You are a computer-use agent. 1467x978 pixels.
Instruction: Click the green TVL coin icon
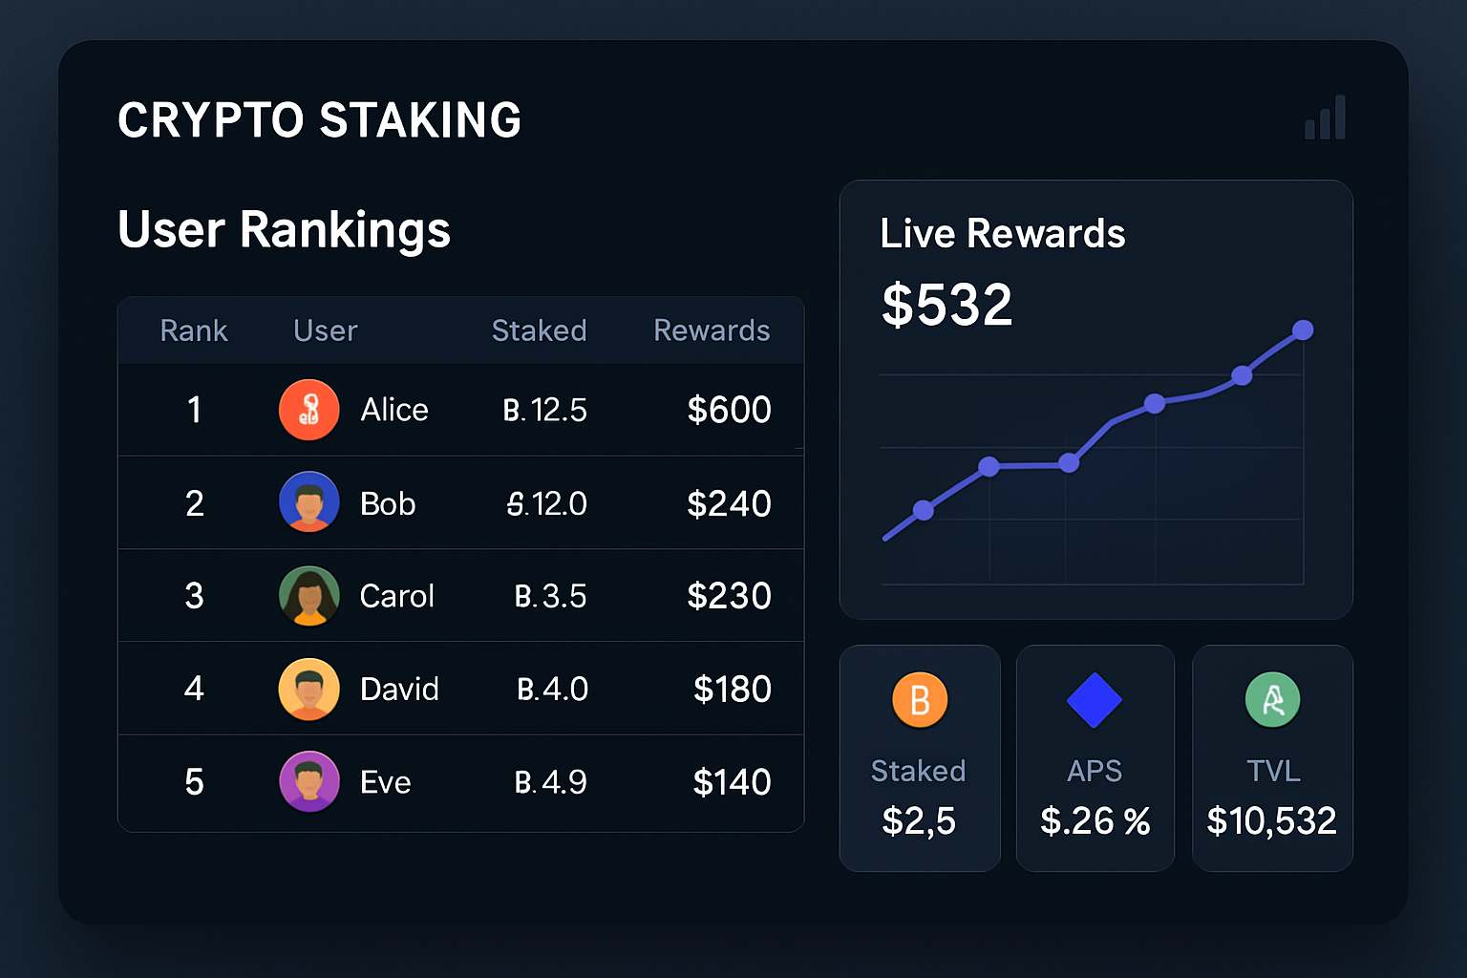click(1272, 700)
